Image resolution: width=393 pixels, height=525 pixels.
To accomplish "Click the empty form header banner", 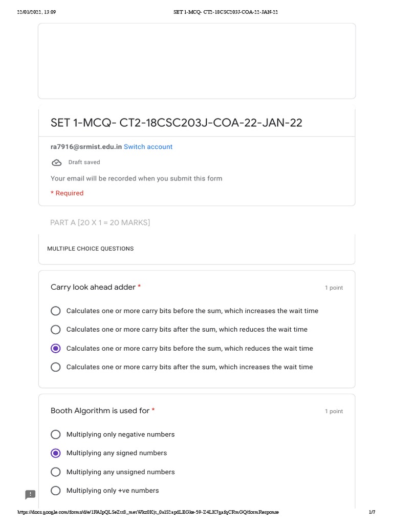I will tap(196, 60).
